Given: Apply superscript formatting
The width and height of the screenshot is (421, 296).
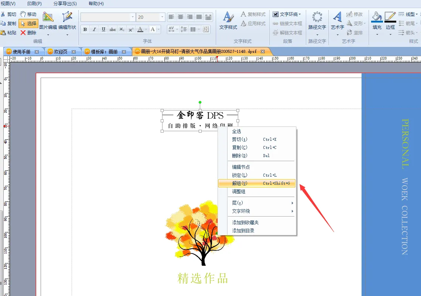Looking at the screenshot, I should [x=131, y=29].
